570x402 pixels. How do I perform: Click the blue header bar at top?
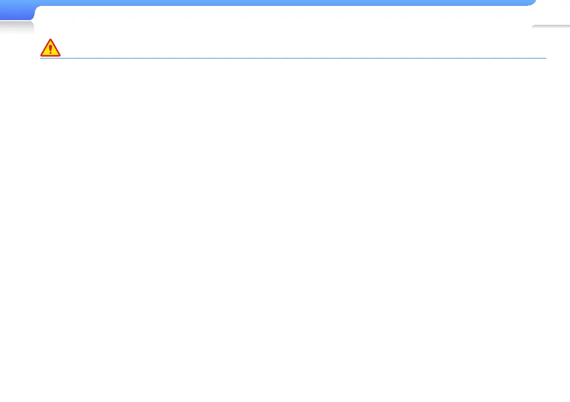point(285,3)
